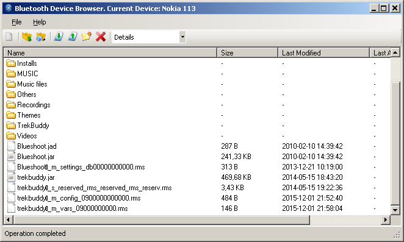Click the download file toolbar icon
Viewport: 404px width, 242px height.
tap(59, 37)
